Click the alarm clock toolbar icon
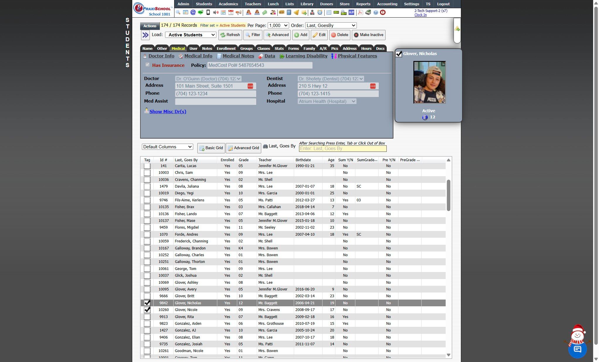Screen dimensions: 599x362 coord(320,12)
